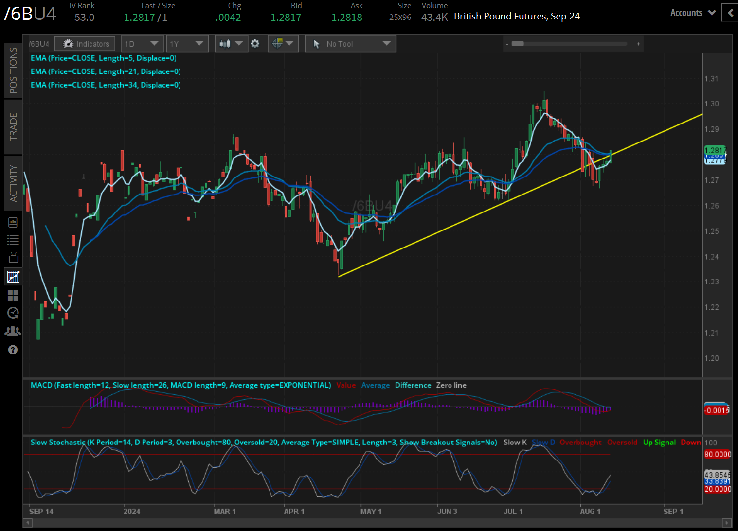738x531 pixels.
Task: Open the Indicators editor
Action: click(x=85, y=43)
